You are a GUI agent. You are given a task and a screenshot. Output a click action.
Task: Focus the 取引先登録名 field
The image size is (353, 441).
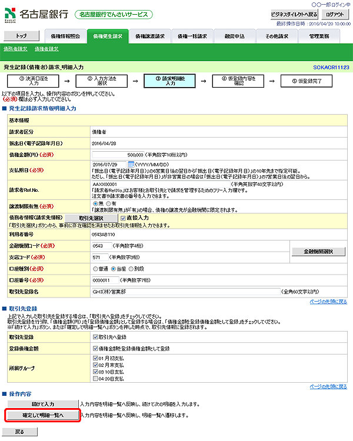[186, 292]
